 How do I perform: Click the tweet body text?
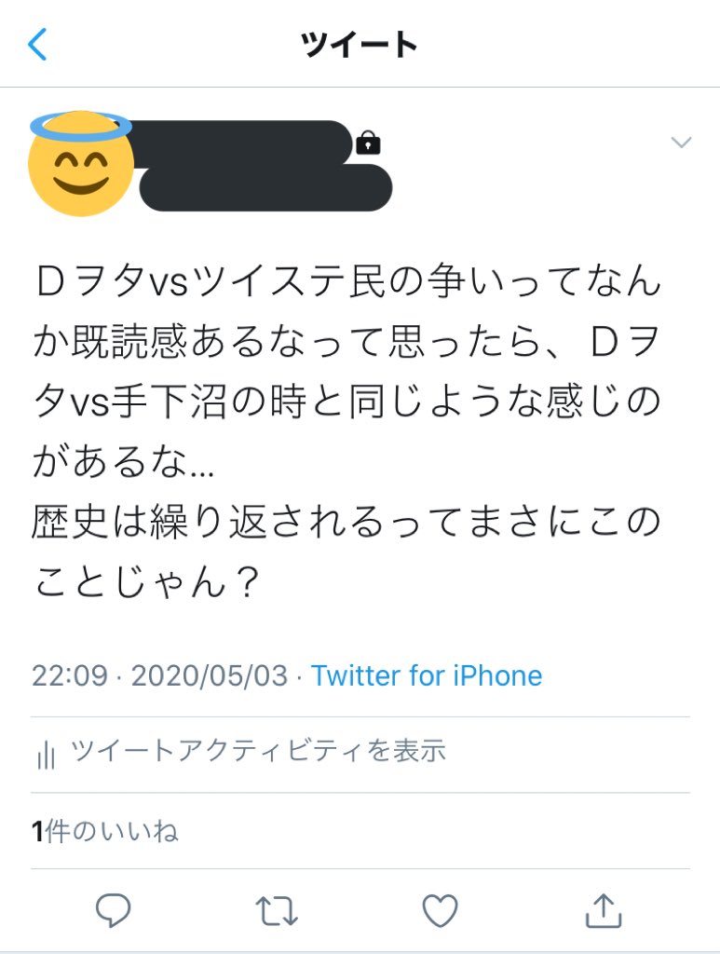(346, 431)
